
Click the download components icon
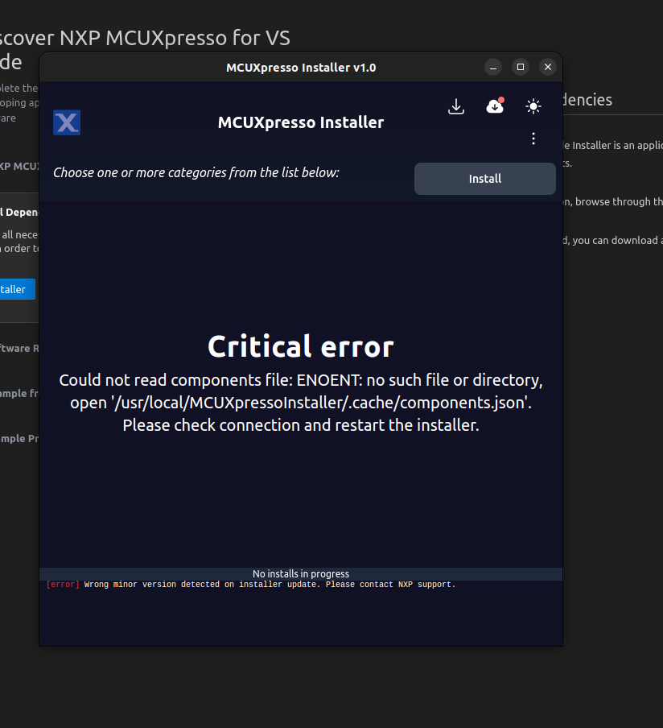[x=456, y=105]
